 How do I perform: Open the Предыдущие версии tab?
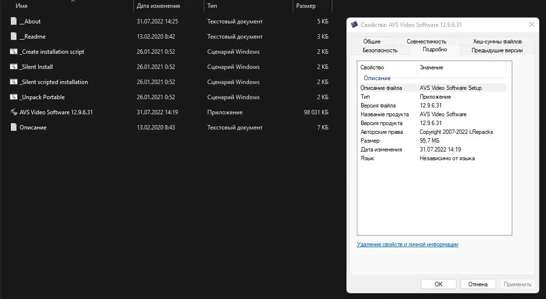pos(497,50)
